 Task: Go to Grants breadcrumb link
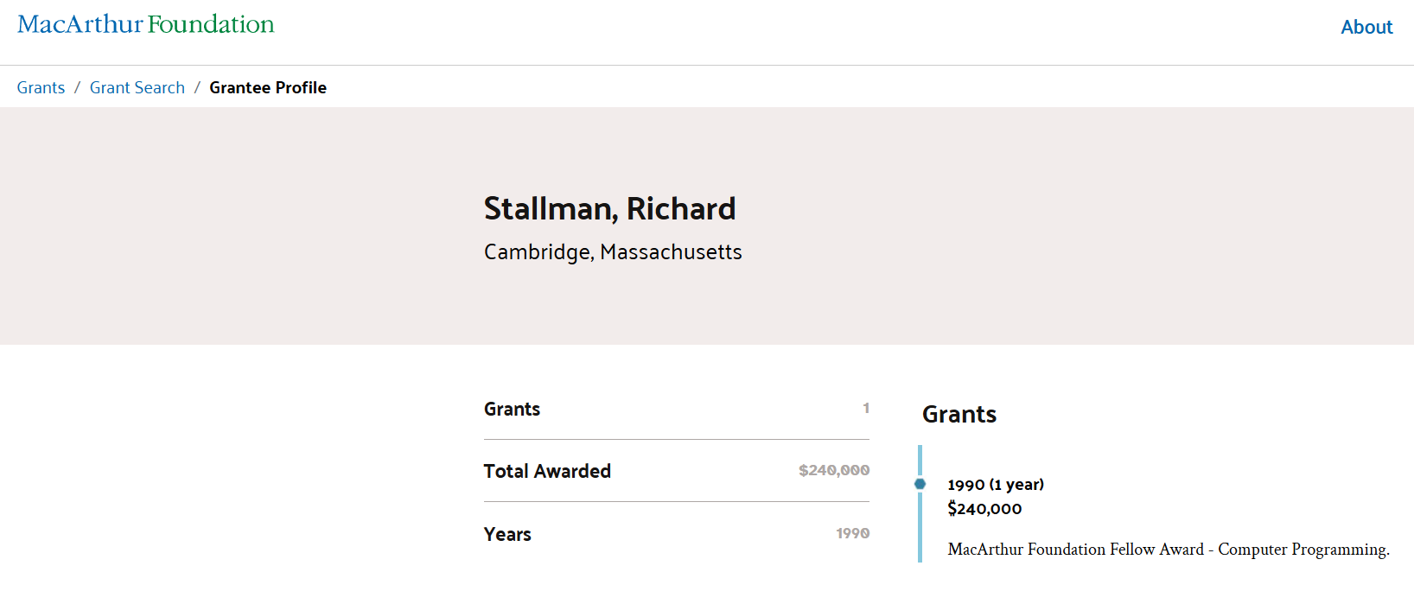pos(41,88)
